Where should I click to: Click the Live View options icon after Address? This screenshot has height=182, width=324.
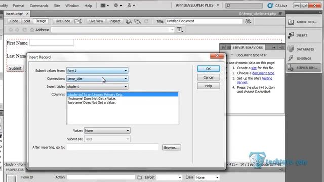180,30
